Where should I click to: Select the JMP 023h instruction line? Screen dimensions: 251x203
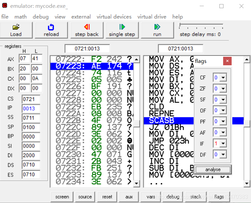169,141
